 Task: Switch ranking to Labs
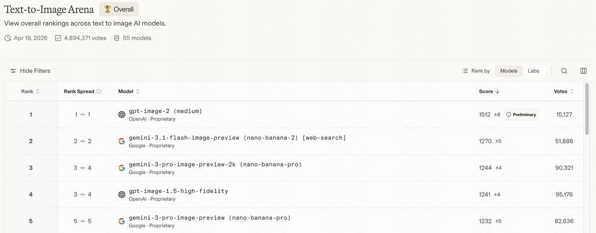[x=533, y=71]
